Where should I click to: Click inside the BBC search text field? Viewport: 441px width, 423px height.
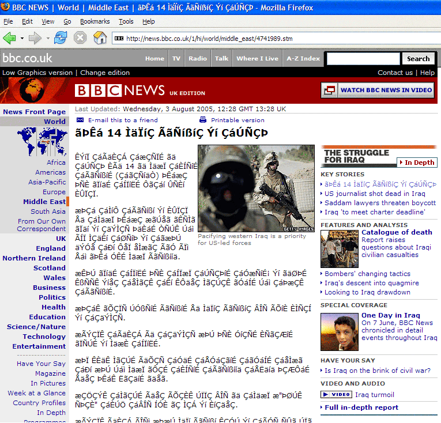pyautogui.click(x=363, y=59)
